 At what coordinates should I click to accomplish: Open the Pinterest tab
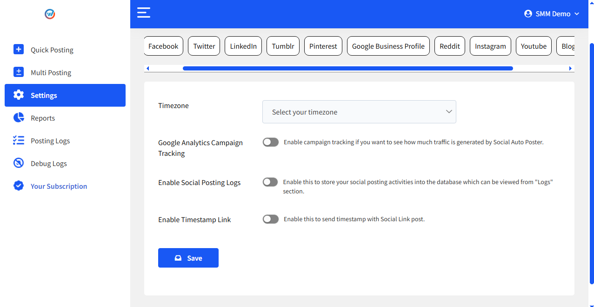click(323, 46)
